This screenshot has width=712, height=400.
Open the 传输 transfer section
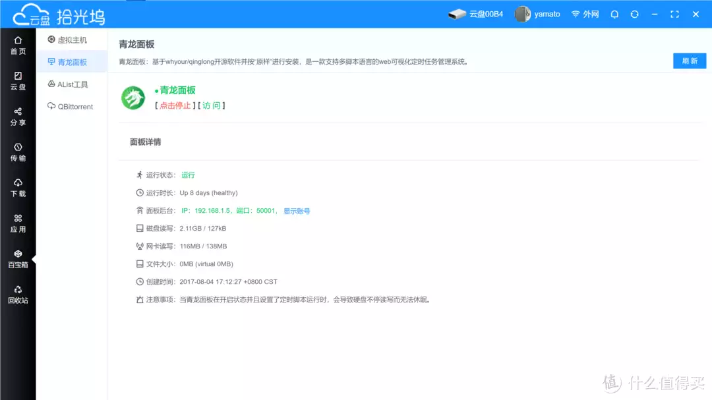click(x=18, y=152)
